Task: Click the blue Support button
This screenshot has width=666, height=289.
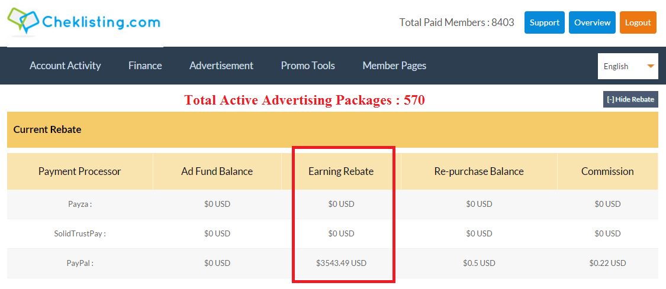Action: pyautogui.click(x=544, y=22)
